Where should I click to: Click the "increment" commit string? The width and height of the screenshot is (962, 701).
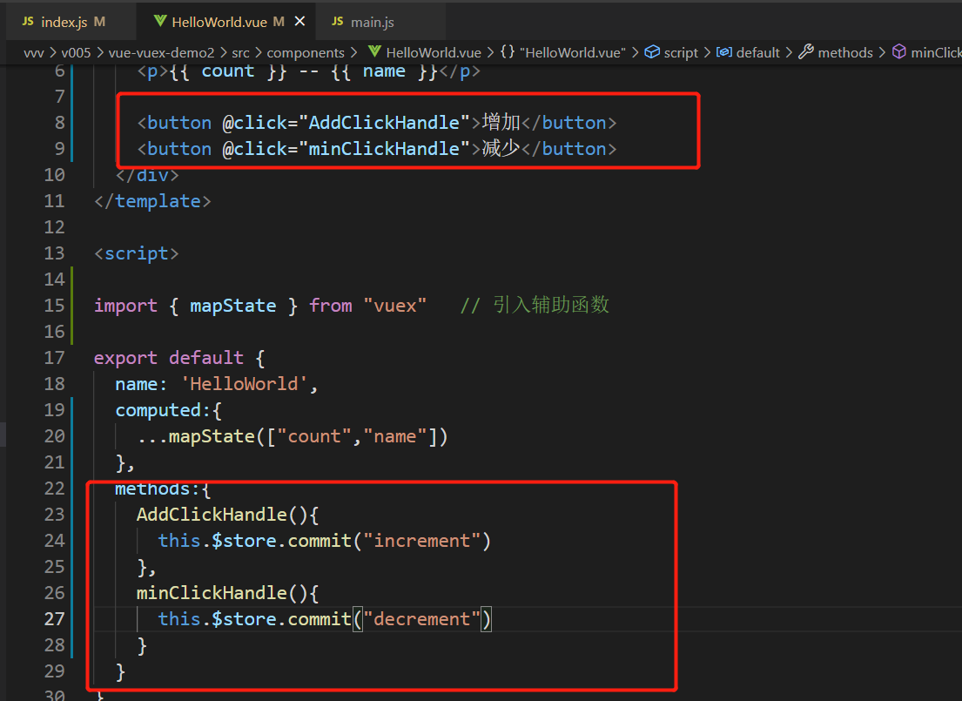(x=422, y=541)
